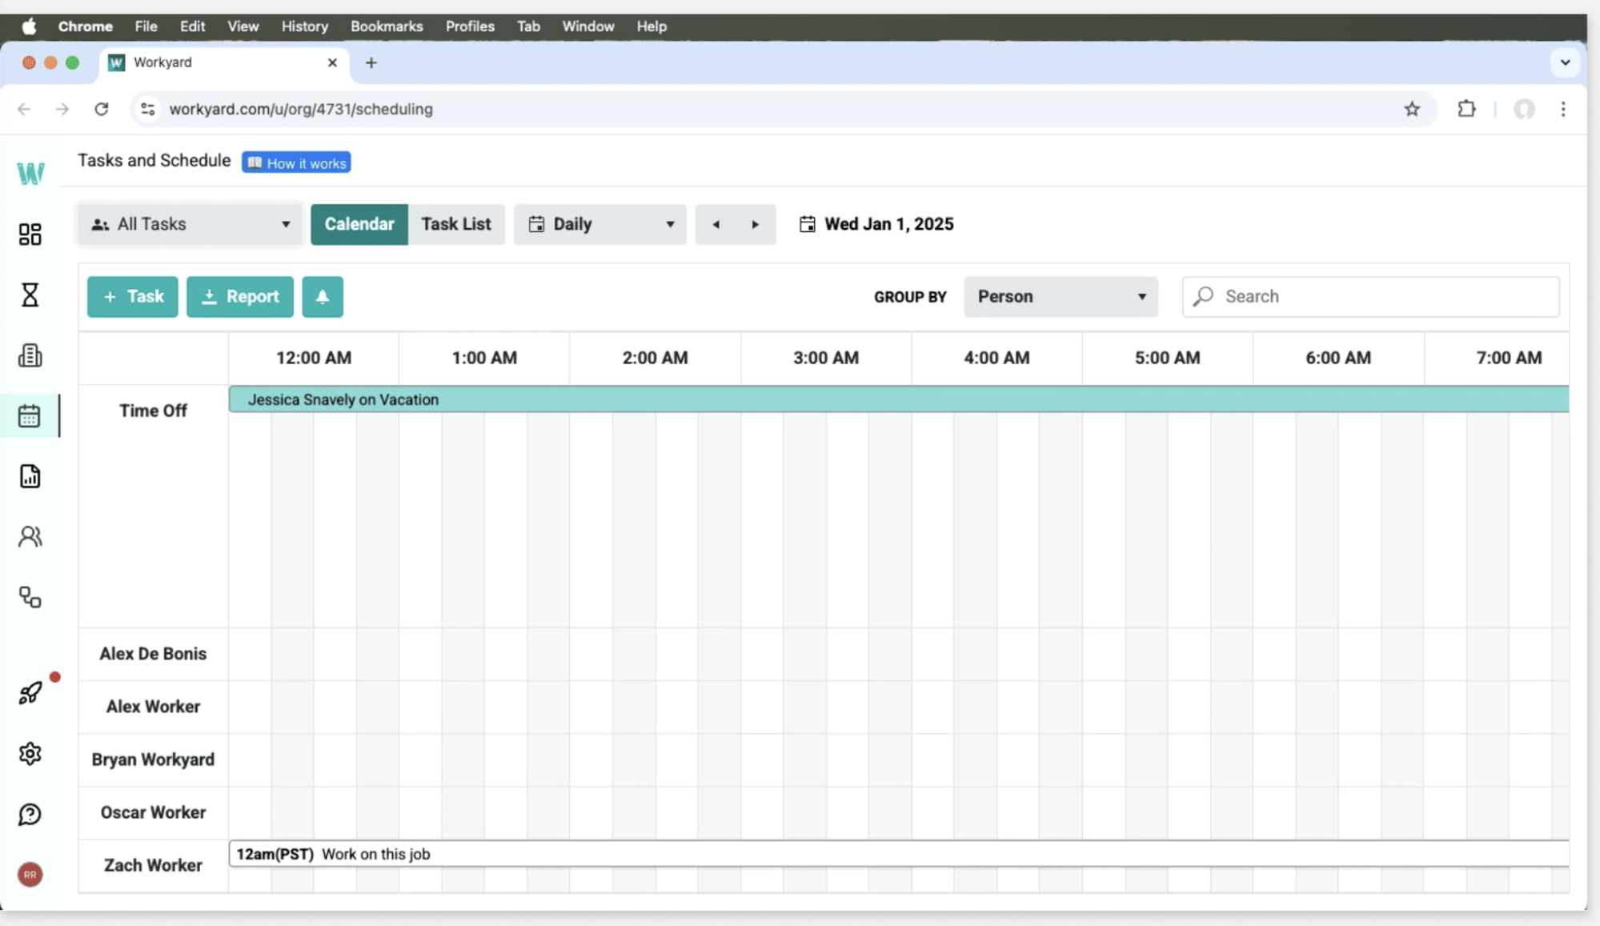The image size is (1600, 926).
Task: Go to next day arrow
Action: [x=755, y=224]
